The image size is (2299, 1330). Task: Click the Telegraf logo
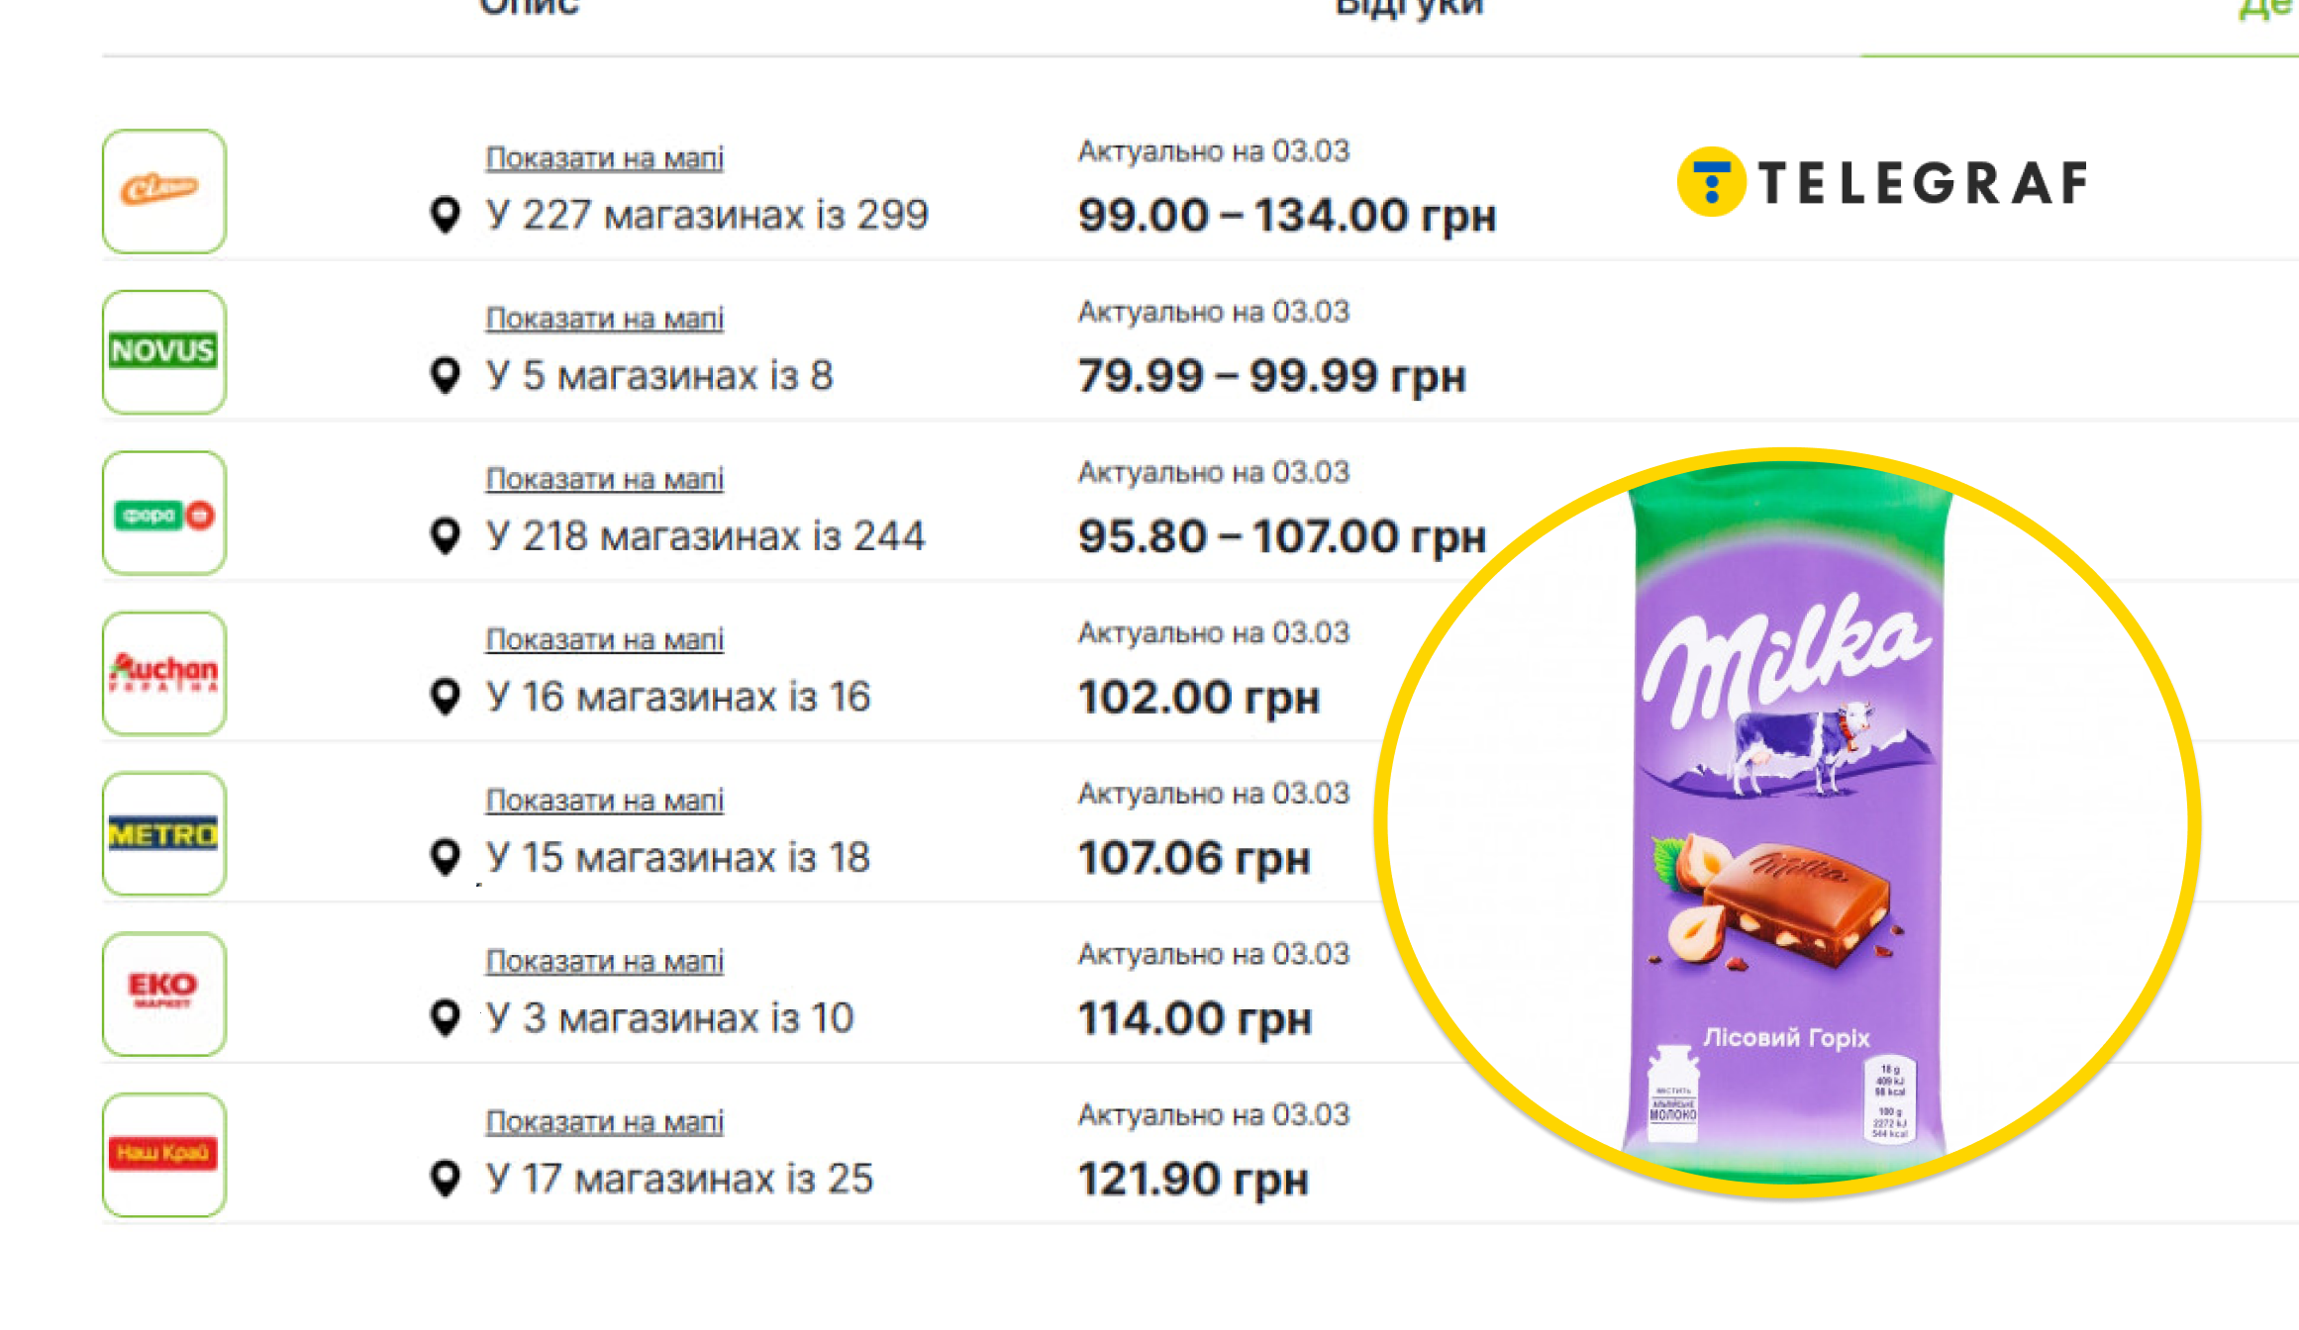coord(1882,183)
